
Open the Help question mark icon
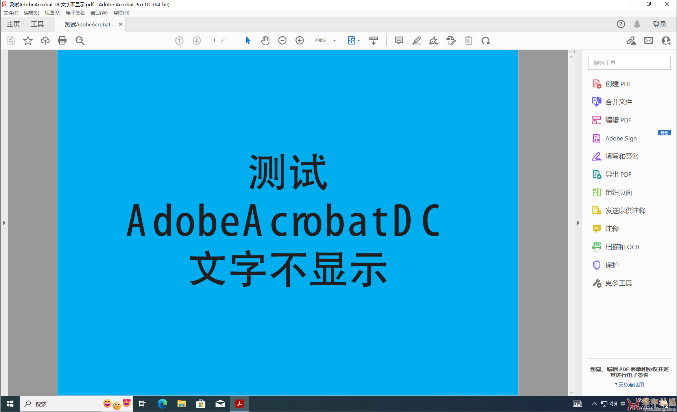coord(621,24)
